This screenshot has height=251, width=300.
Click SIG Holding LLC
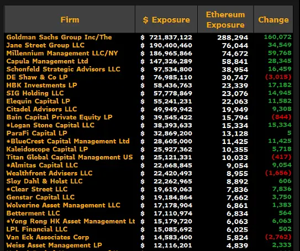click(x=35, y=93)
